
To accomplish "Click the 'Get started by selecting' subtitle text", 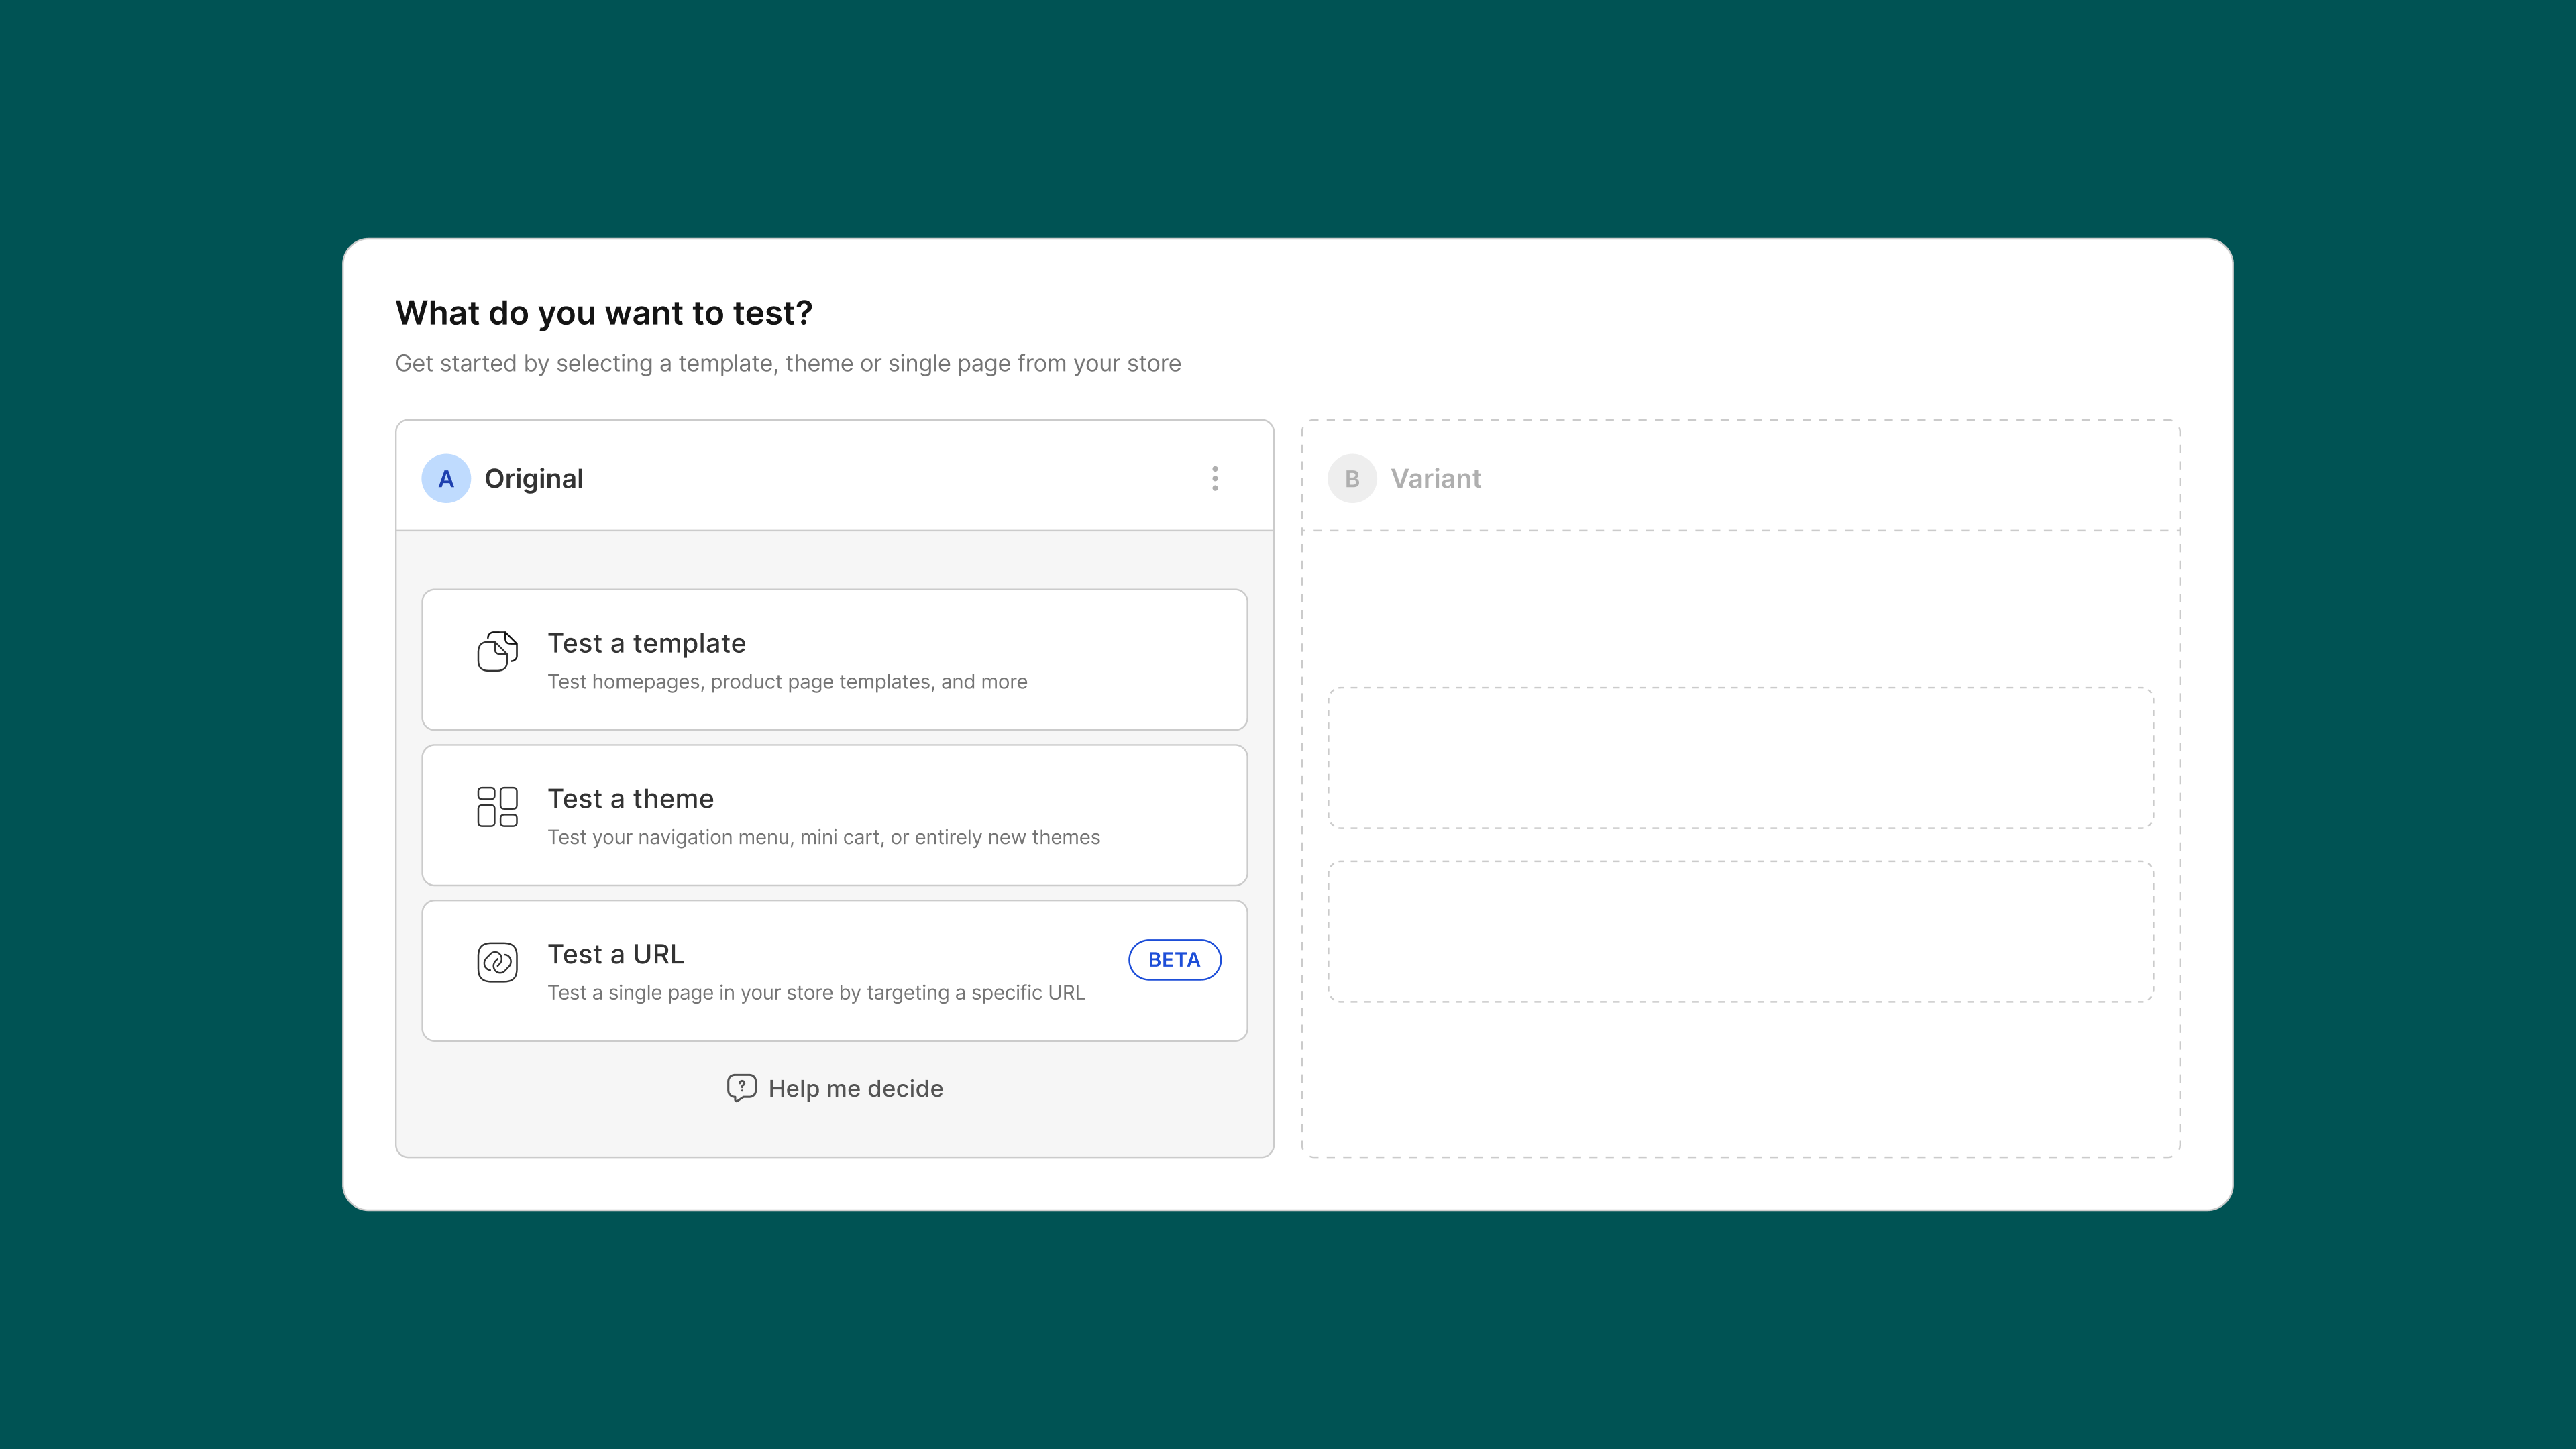I will tap(788, 364).
